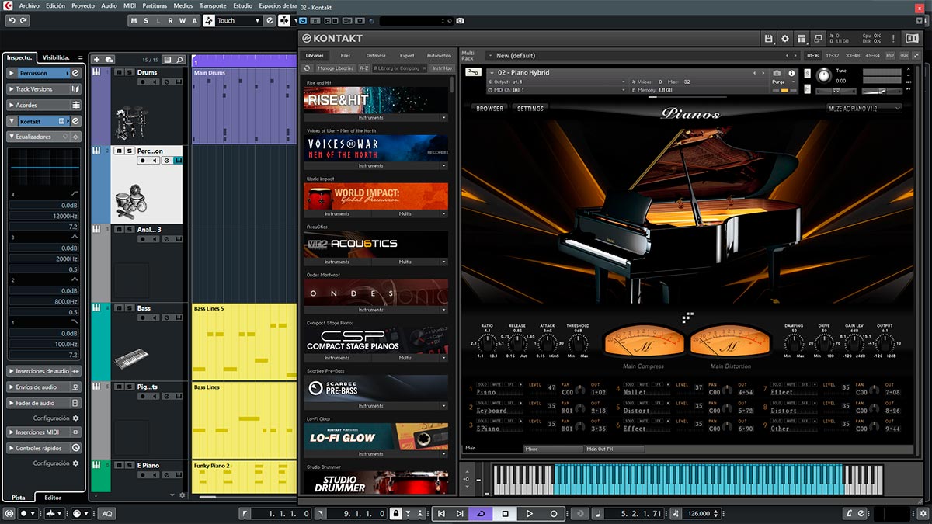This screenshot has width=932, height=524.
Task: Switch to the Visibilidad tab
Action: tap(56, 57)
